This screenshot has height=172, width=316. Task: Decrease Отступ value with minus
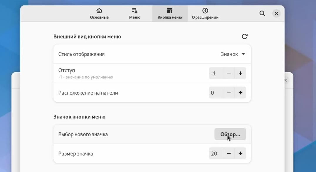(x=229, y=73)
